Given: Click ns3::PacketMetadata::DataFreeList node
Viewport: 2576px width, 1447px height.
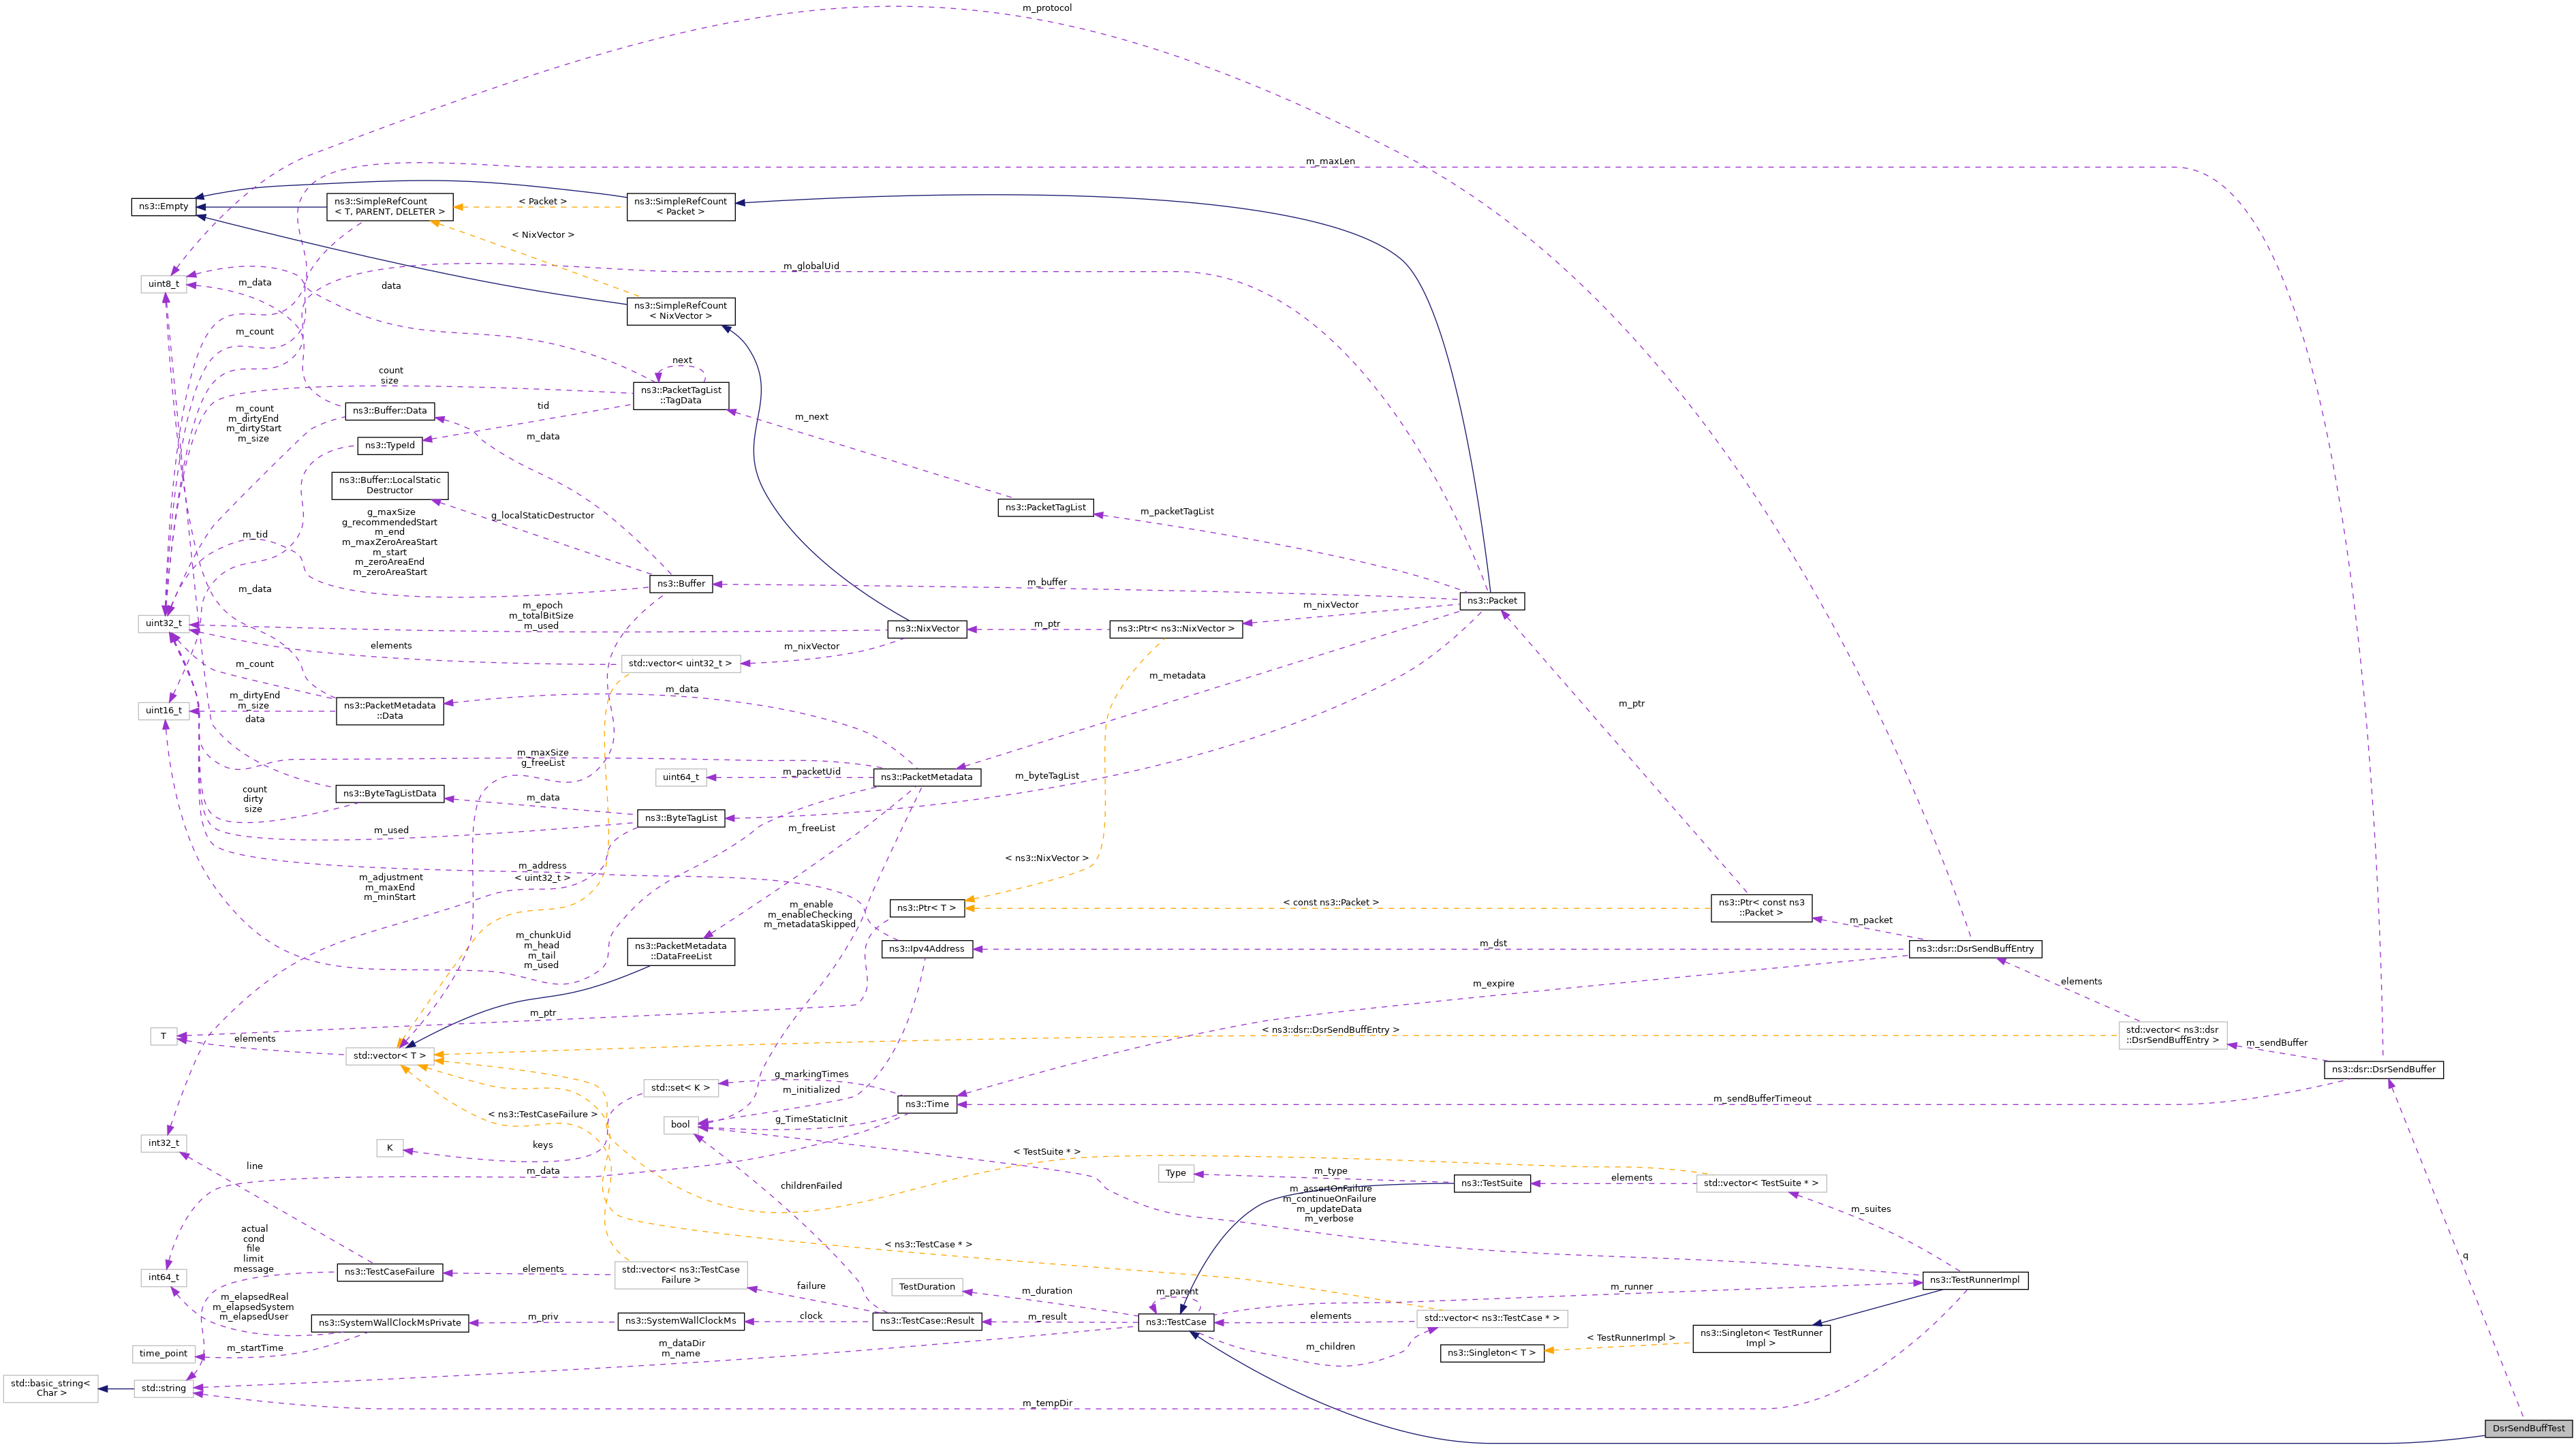Looking at the screenshot, I should tap(681, 952).
